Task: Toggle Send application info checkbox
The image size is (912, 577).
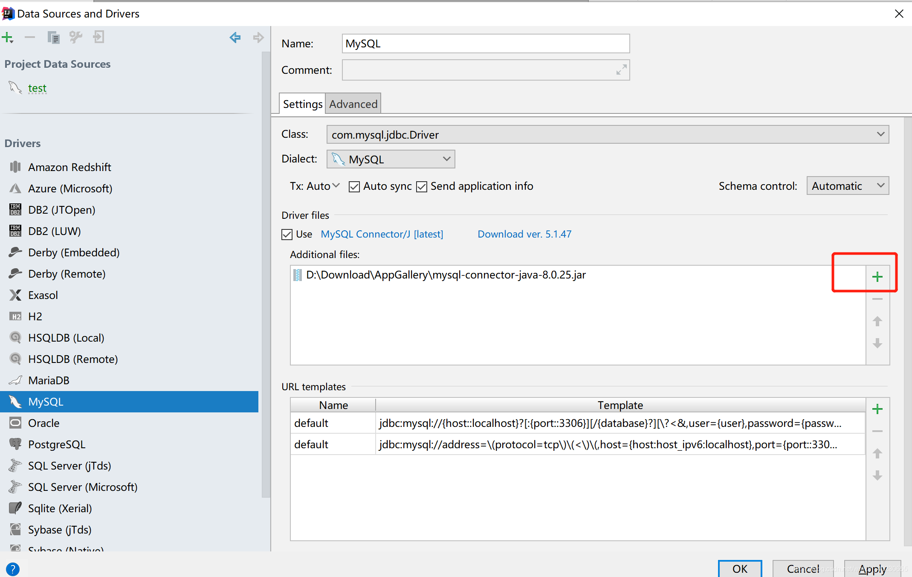Action: coord(421,187)
